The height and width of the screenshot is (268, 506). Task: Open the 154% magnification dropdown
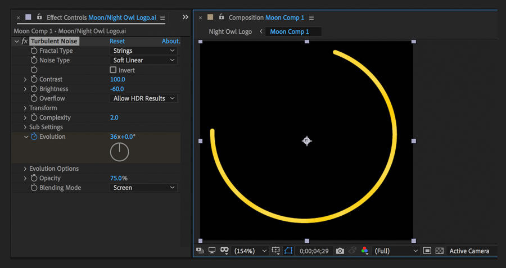[251, 251]
